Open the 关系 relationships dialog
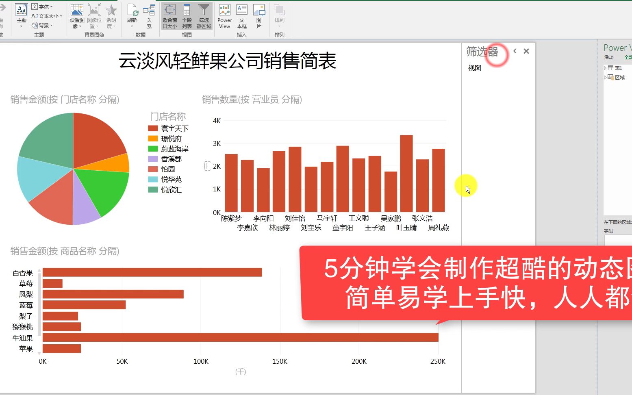The image size is (632, 395). click(149, 16)
